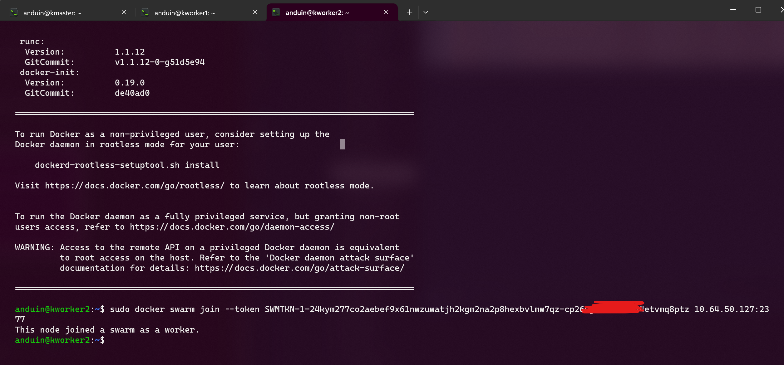Switch to the anduin@kmaster tab

(x=62, y=13)
